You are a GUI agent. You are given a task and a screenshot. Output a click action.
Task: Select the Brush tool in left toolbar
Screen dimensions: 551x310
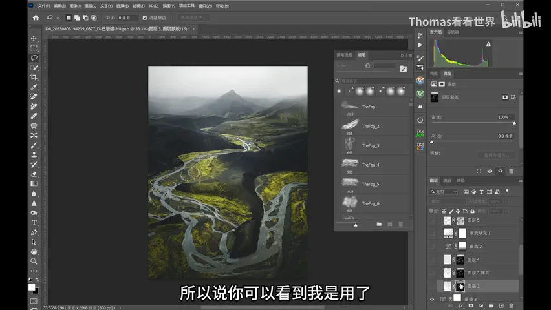[x=34, y=145]
